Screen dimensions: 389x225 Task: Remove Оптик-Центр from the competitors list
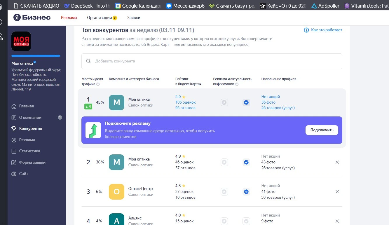coord(337,192)
